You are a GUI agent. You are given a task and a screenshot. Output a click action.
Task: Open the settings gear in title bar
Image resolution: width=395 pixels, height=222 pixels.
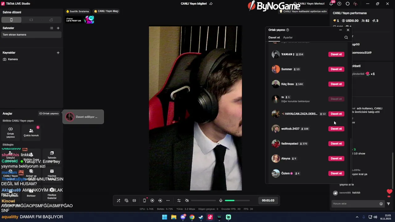(x=348, y=4)
